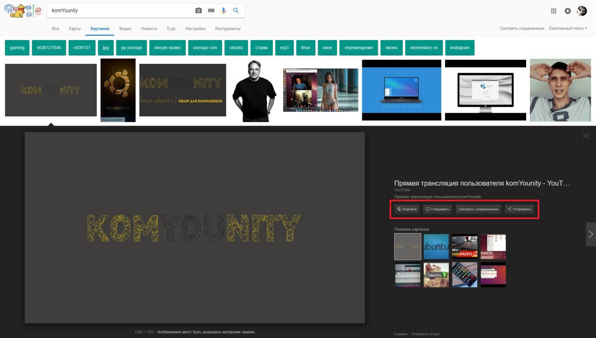This screenshot has width=596, height=338.
Task: Open Смотреть сохраненные link at top
Action: tap(522, 28)
